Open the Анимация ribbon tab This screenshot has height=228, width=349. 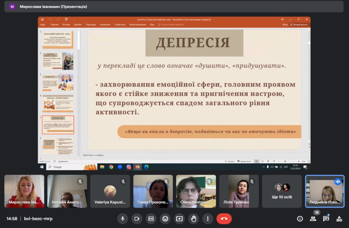point(105,25)
